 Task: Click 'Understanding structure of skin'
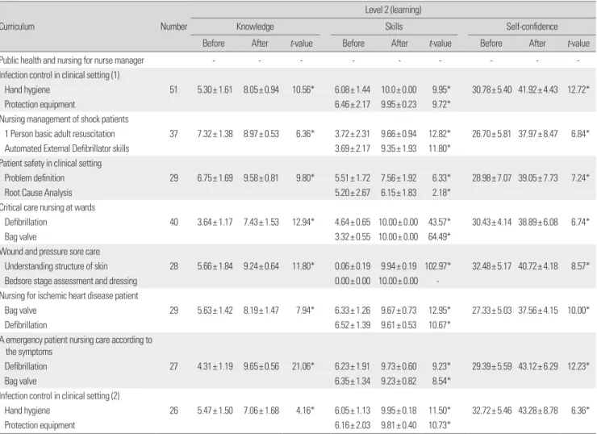pyautogui.click(x=56, y=266)
